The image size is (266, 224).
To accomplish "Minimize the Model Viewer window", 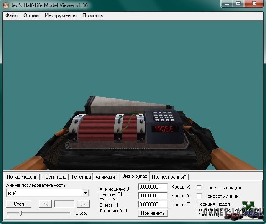I will [227, 4].
